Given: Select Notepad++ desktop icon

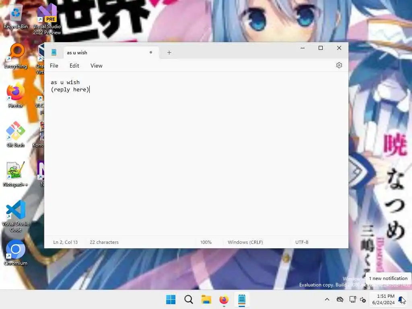Looking at the screenshot, I should (16, 174).
